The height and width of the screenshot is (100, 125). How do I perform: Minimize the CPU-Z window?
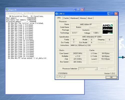pyautogui.click(x=109, y=14)
